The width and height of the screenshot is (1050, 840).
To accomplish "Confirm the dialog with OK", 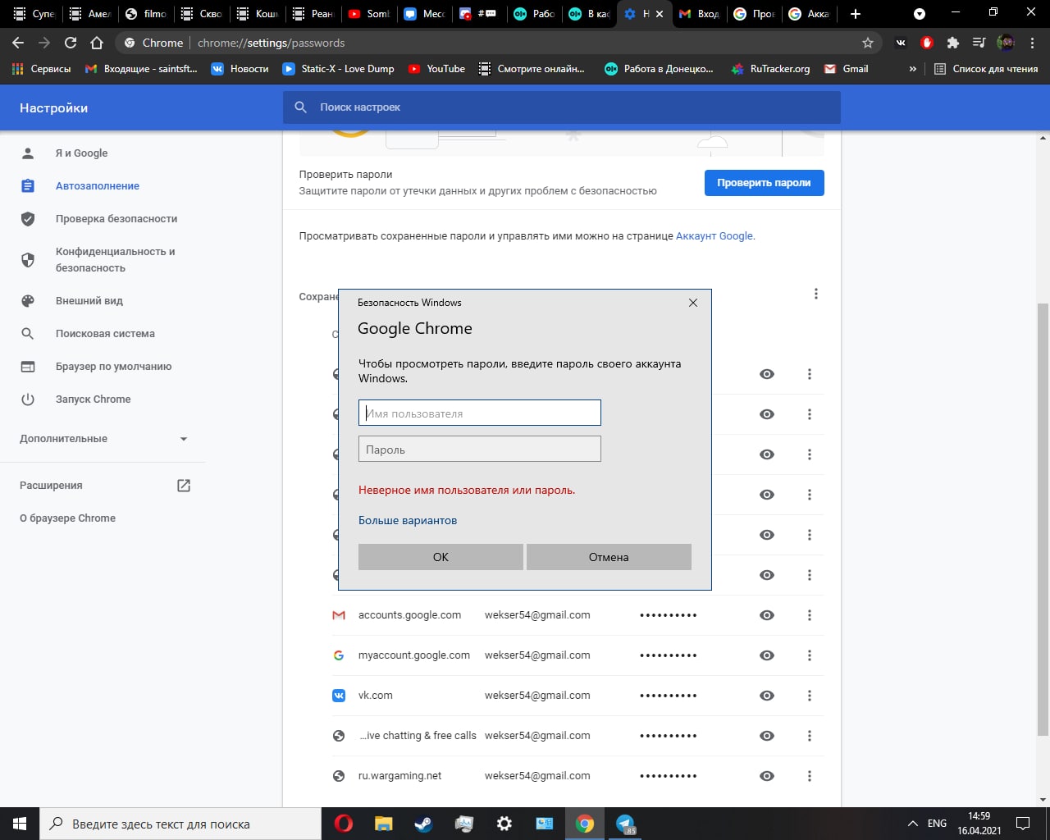I will [x=441, y=557].
